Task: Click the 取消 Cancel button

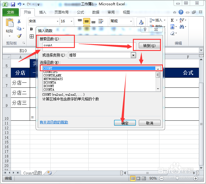Action: (149, 123)
